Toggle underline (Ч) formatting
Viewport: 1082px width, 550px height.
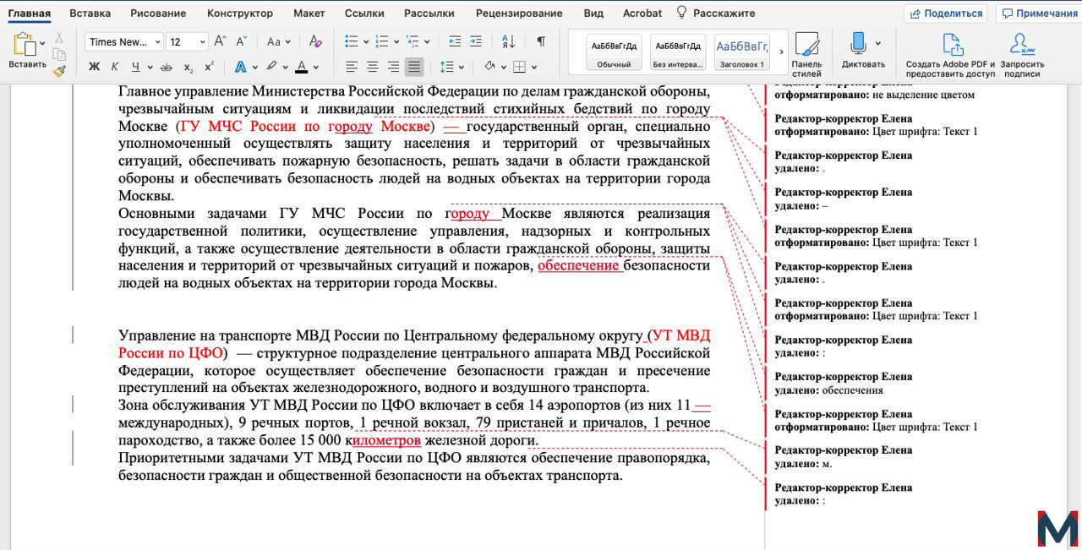tap(135, 68)
